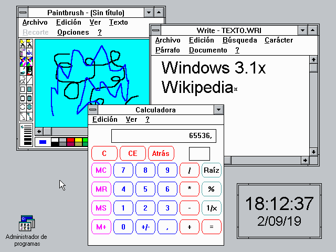Open Ver menu in Paintbrush
Image resolution: width=336 pixels, height=252 pixels.
click(x=95, y=22)
